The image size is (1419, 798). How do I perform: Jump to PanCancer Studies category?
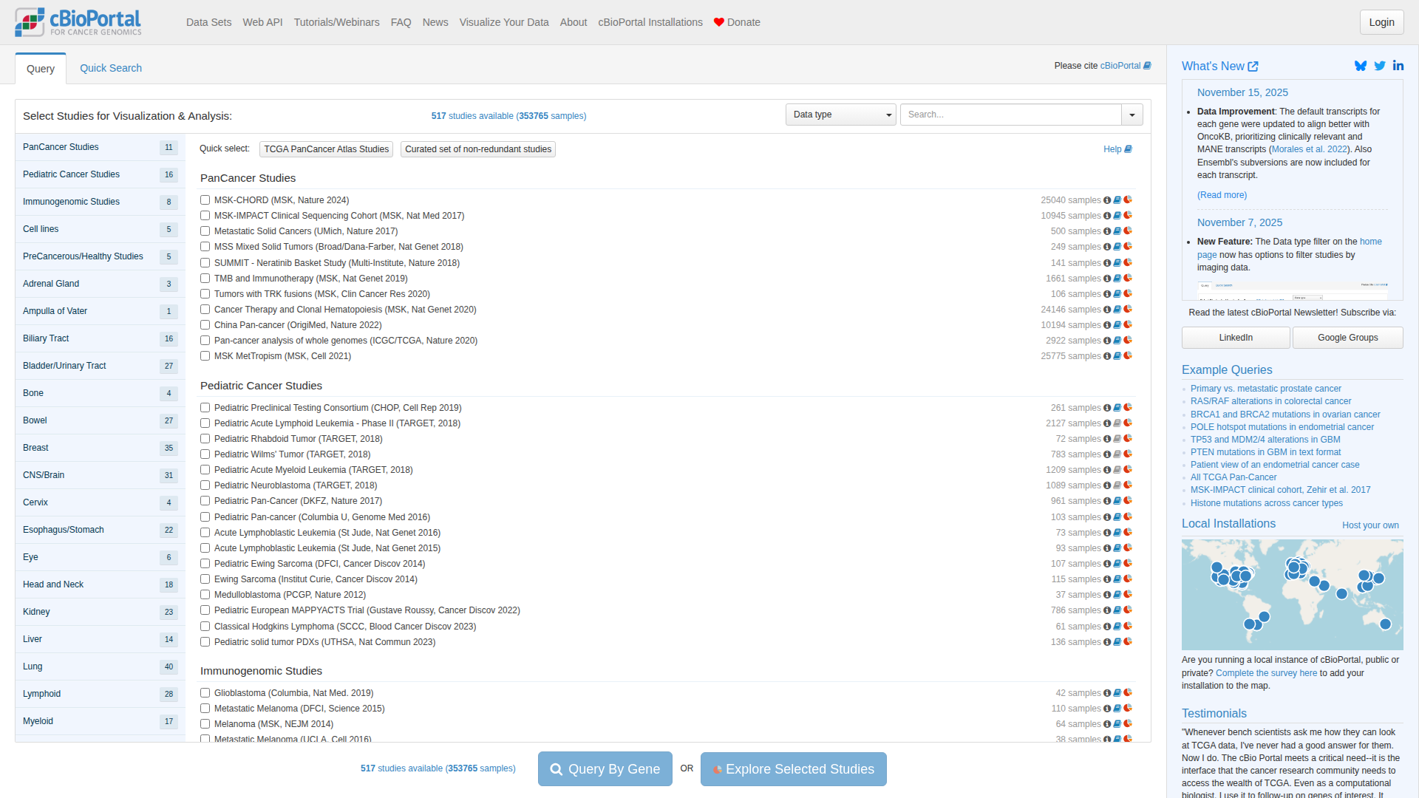pos(100,147)
